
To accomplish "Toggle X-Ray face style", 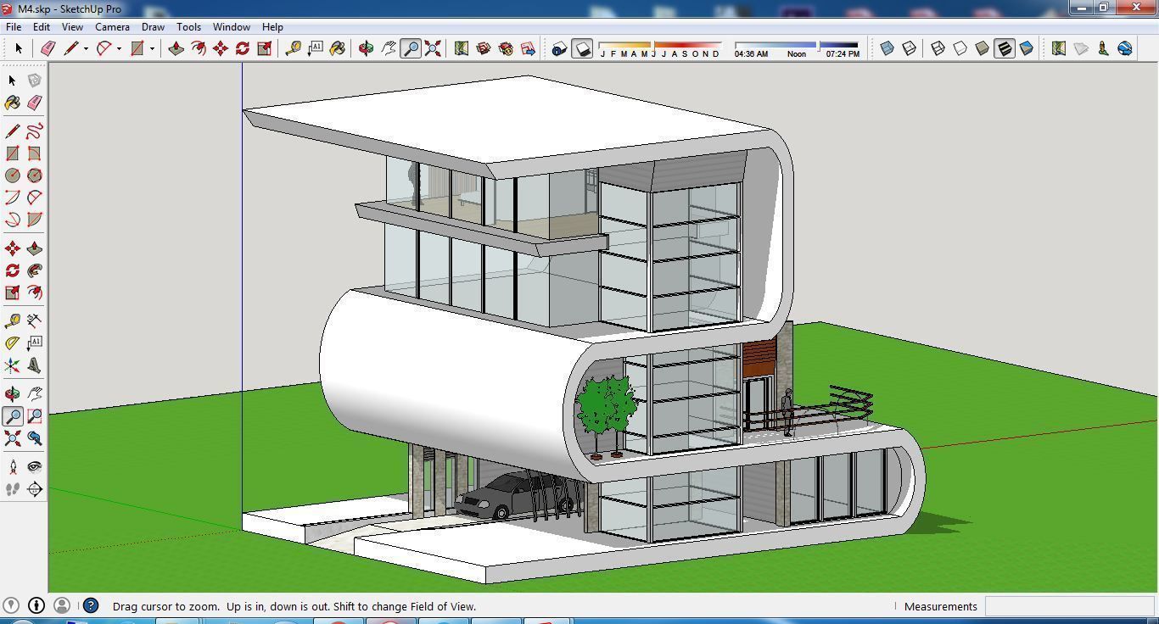I will click(887, 48).
